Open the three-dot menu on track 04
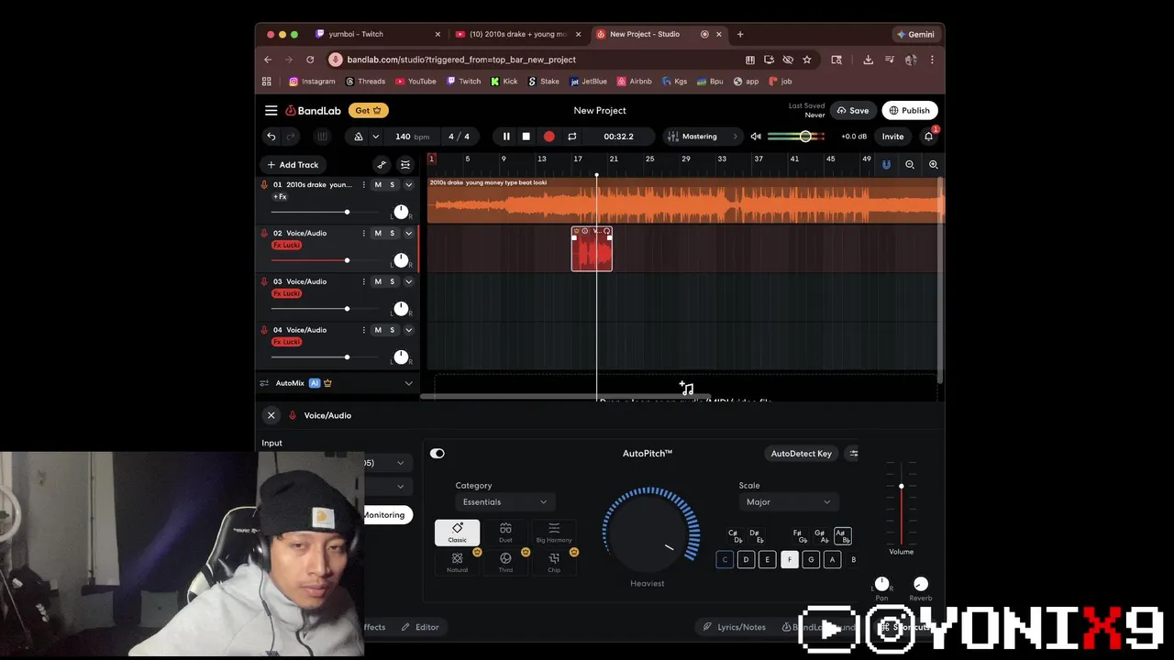Screen dimensions: 1174x660 pos(363,330)
